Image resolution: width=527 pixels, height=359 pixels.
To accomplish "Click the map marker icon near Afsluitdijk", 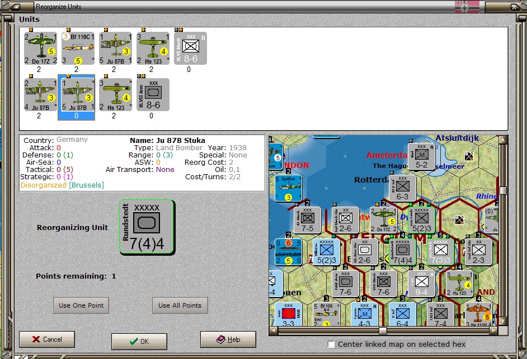I will [x=469, y=156].
